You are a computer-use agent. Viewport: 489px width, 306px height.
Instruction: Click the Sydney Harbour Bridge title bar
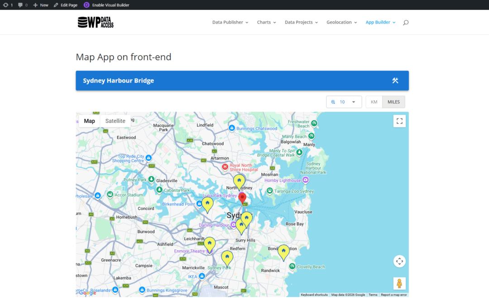pyautogui.click(x=242, y=81)
